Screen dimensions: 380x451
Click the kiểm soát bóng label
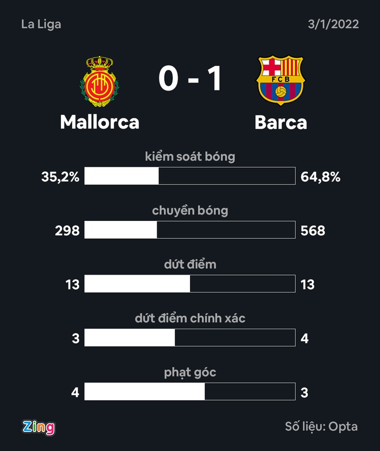coord(190,156)
